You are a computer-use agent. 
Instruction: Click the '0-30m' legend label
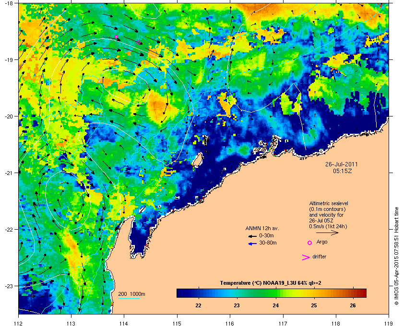pyautogui.click(x=266, y=235)
